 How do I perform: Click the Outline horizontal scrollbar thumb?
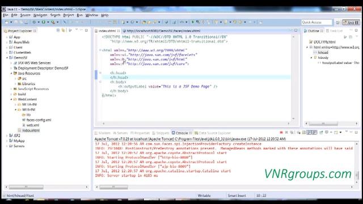coord(323,124)
